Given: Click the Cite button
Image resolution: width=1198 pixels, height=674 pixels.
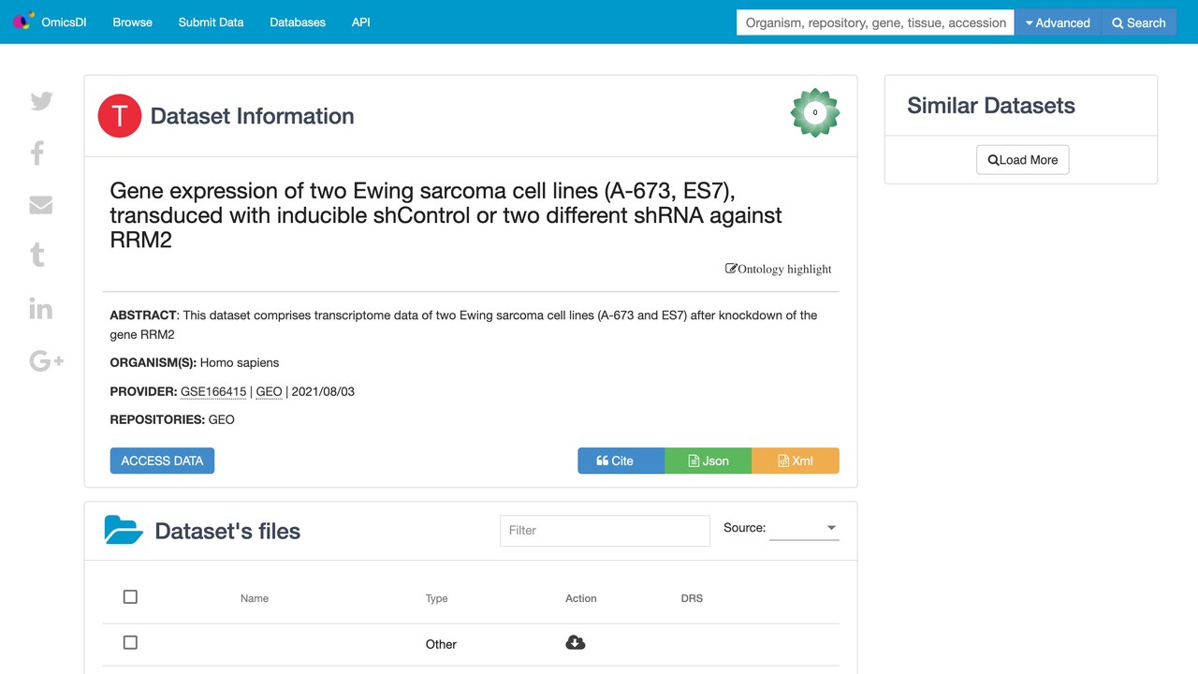Looking at the screenshot, I should coord(621,461).
